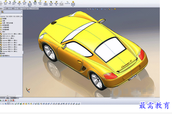Screen dimensions: 172x114
Task: Switch to the 模型 (Model) bottom tab
Action: (8, 98)
